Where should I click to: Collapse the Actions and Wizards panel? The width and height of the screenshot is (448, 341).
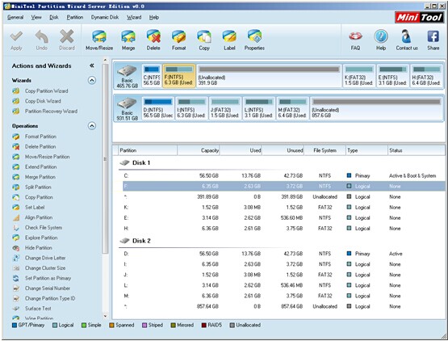coord(92,65)
